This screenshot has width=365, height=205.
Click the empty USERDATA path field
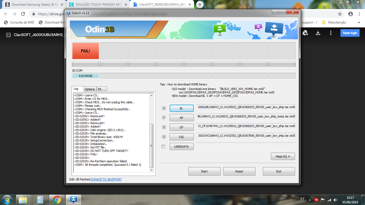point(246,146)
